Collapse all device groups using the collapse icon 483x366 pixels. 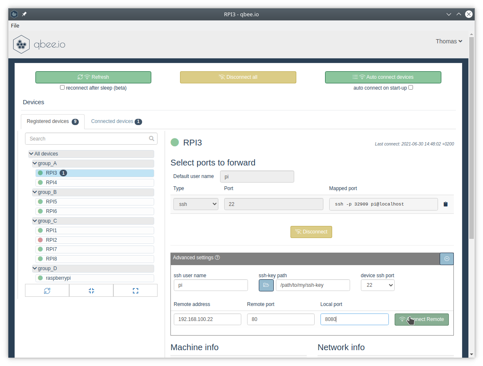[91, 290]
